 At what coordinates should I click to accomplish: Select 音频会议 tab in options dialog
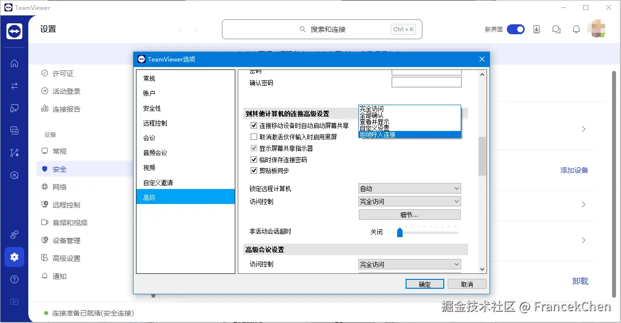[x=185, y=153]
